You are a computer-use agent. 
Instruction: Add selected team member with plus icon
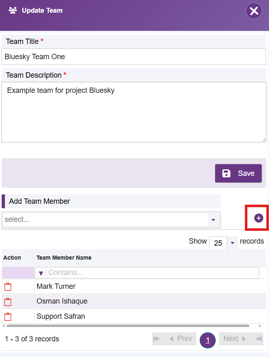pyautogui.click(x=259, y=218)
